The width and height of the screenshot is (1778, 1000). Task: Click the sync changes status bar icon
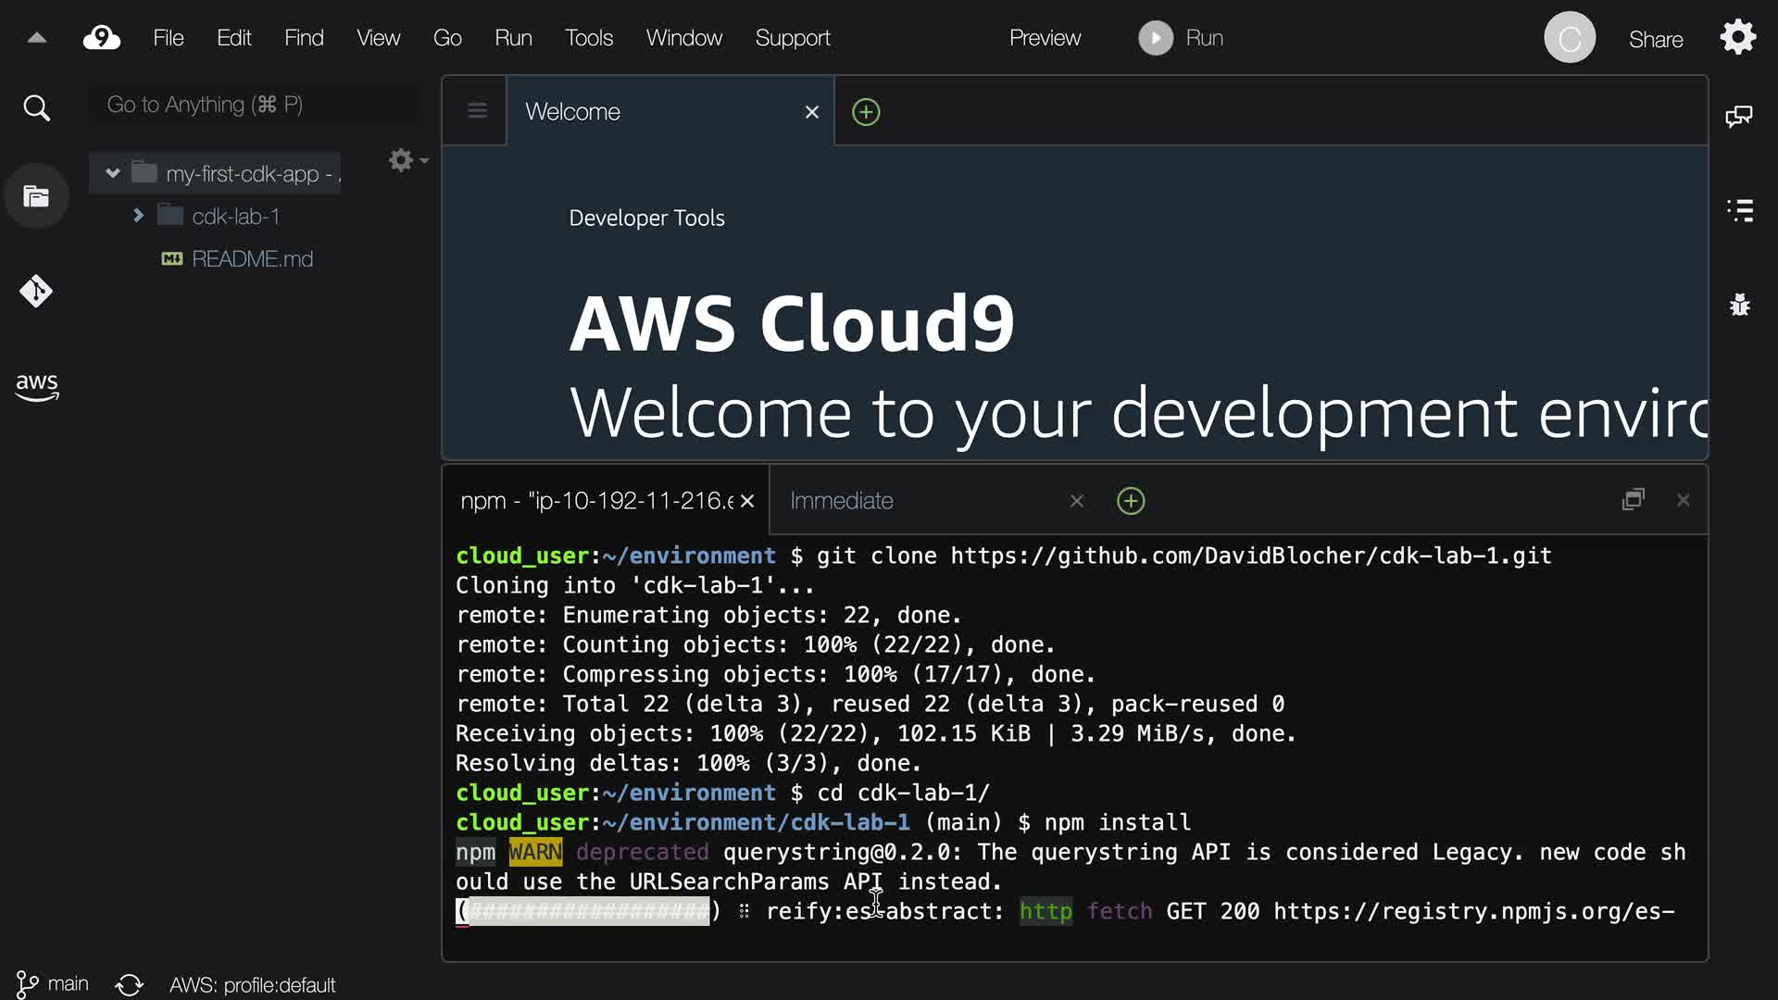130,984
